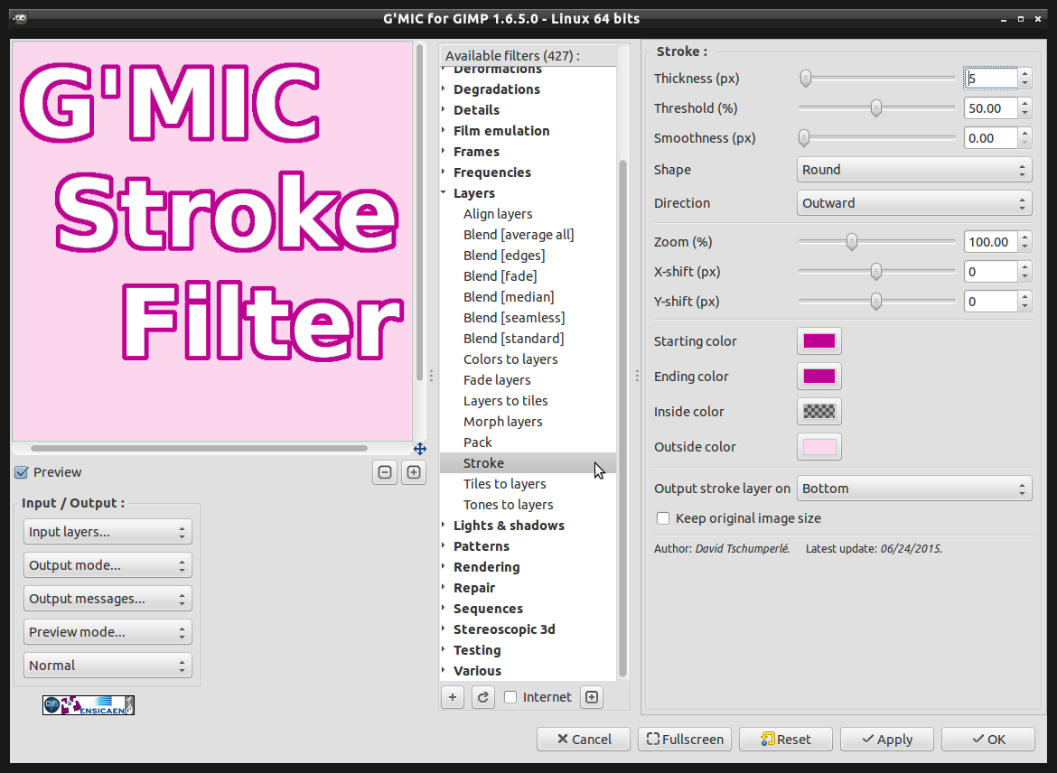Open the Direction dropdown set to Outward
The height and width of the screenshot is (773, 1057).
coord(914,203)
